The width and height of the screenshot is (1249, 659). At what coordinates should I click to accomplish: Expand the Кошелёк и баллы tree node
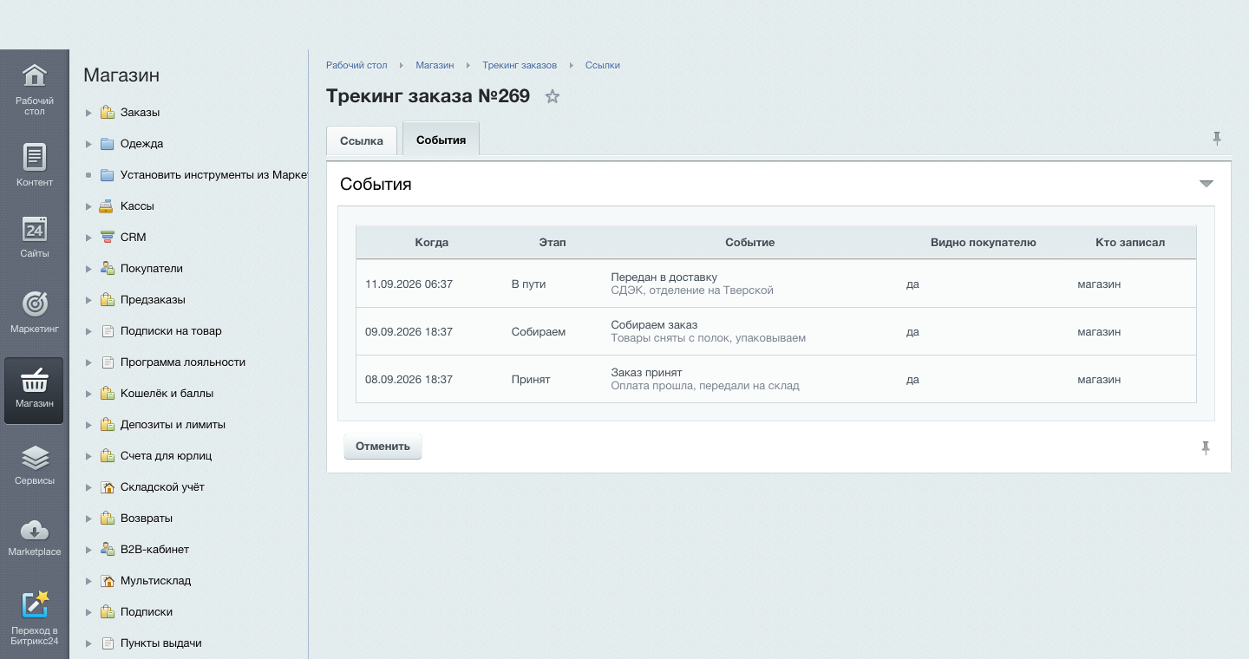[x=88, y=394]
